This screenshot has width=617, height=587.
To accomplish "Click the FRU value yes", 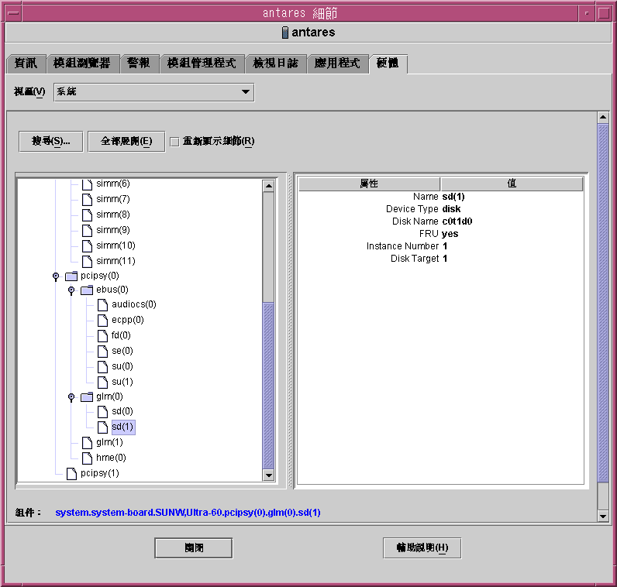I will 450,234.
